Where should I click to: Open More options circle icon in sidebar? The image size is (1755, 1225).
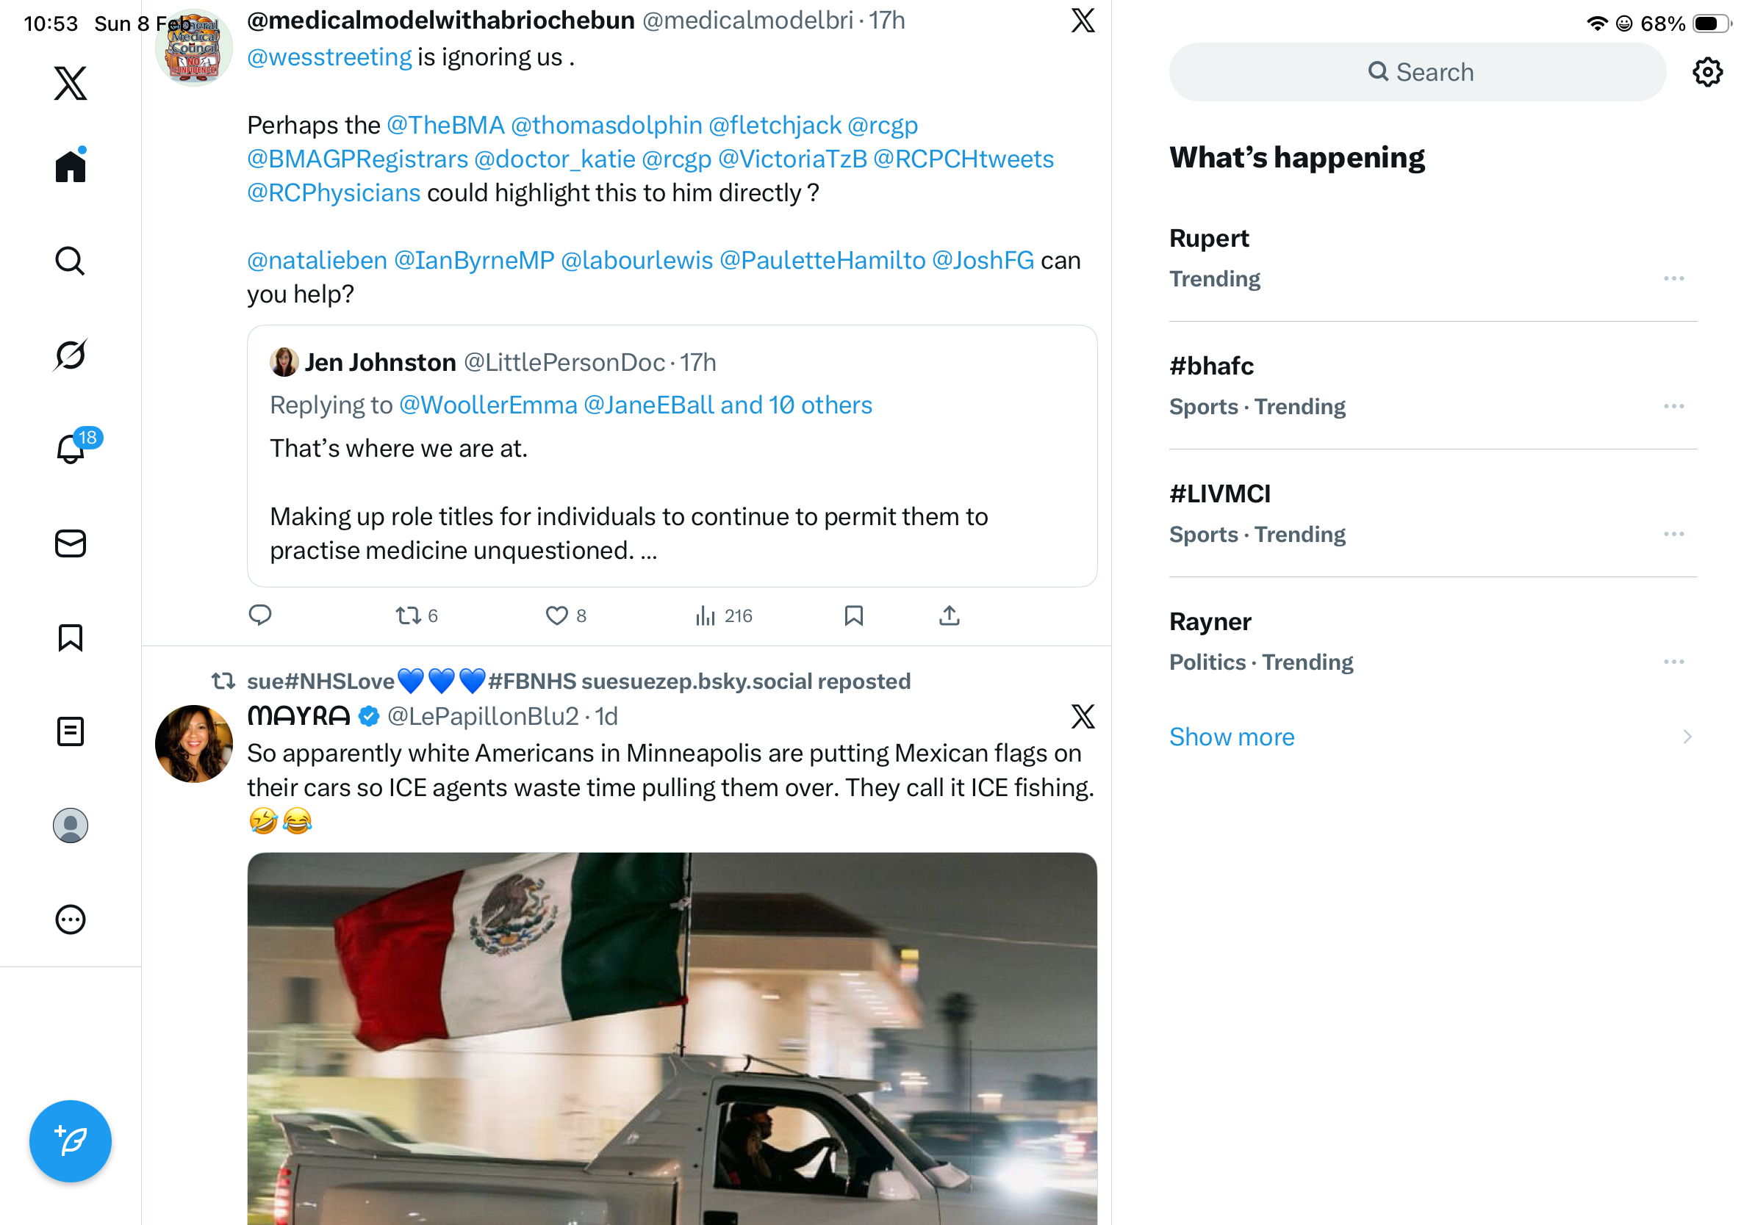(71, 919)
